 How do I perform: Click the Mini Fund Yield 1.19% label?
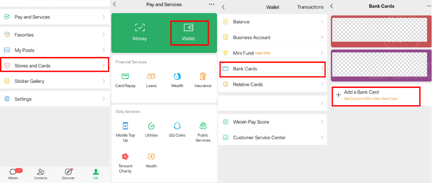click(x=262, y=53)
